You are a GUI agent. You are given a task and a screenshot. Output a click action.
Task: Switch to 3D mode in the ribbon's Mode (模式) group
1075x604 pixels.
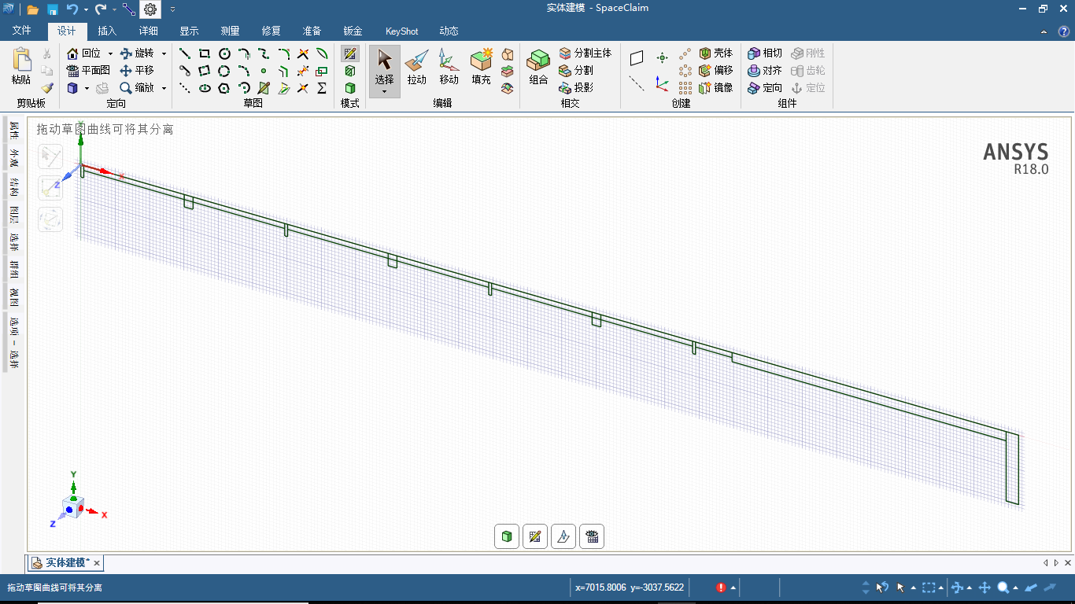(x=350, y=88)
